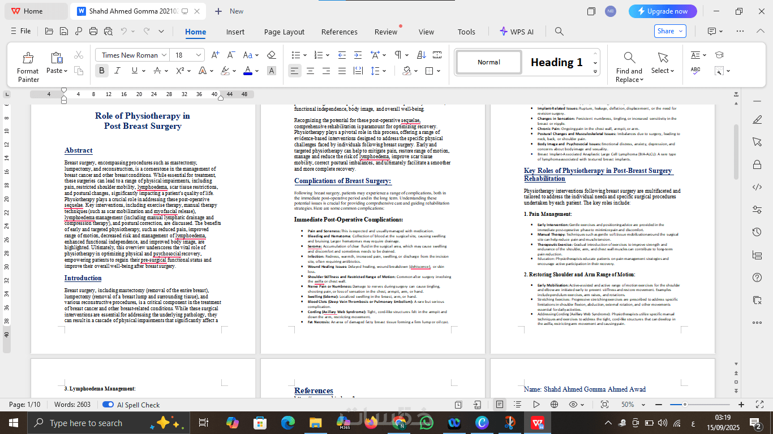The image size is (773, 434).
Task: Open the lock icon in right sidebar
Action: coord(757,164)
